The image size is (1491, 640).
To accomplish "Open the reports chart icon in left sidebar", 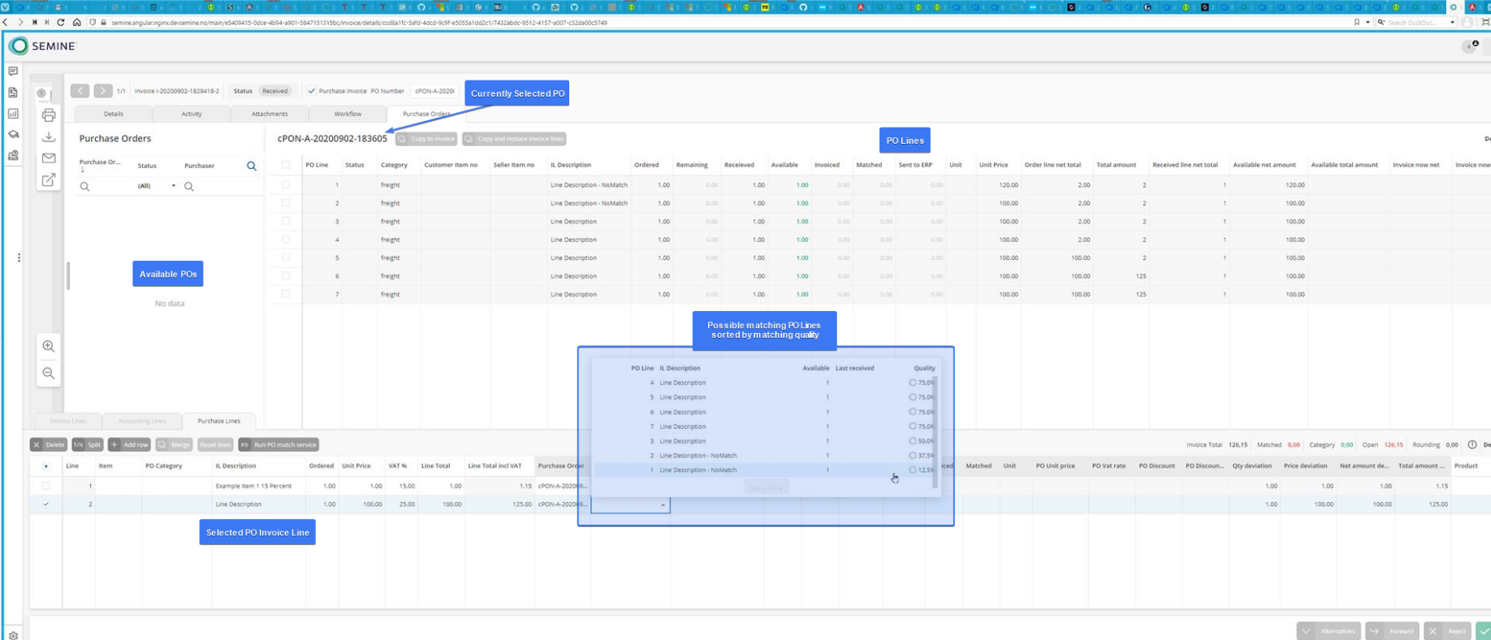I will (13, 114).
